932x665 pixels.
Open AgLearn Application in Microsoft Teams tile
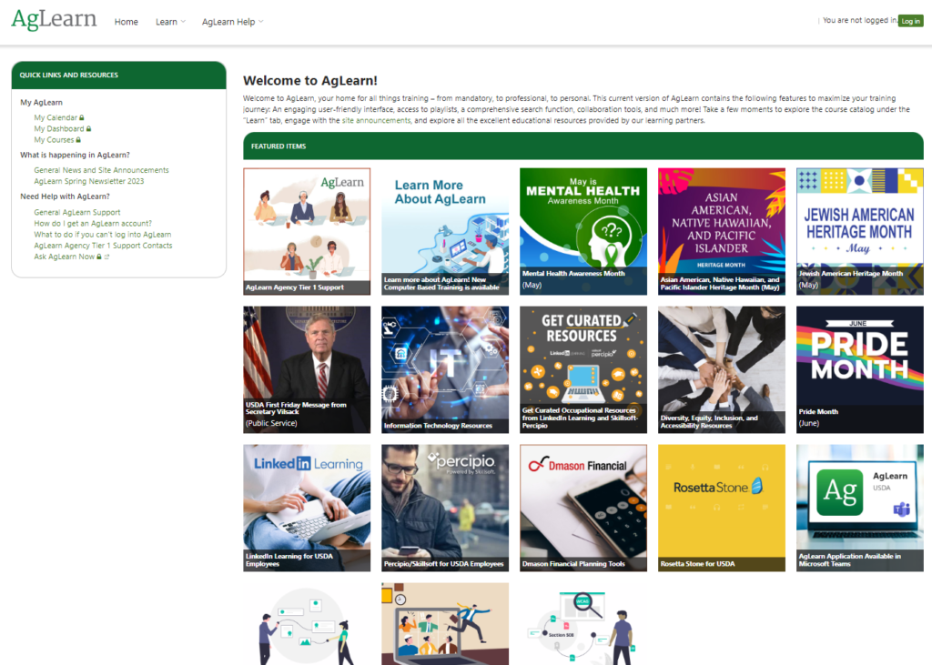click(860, 509)
